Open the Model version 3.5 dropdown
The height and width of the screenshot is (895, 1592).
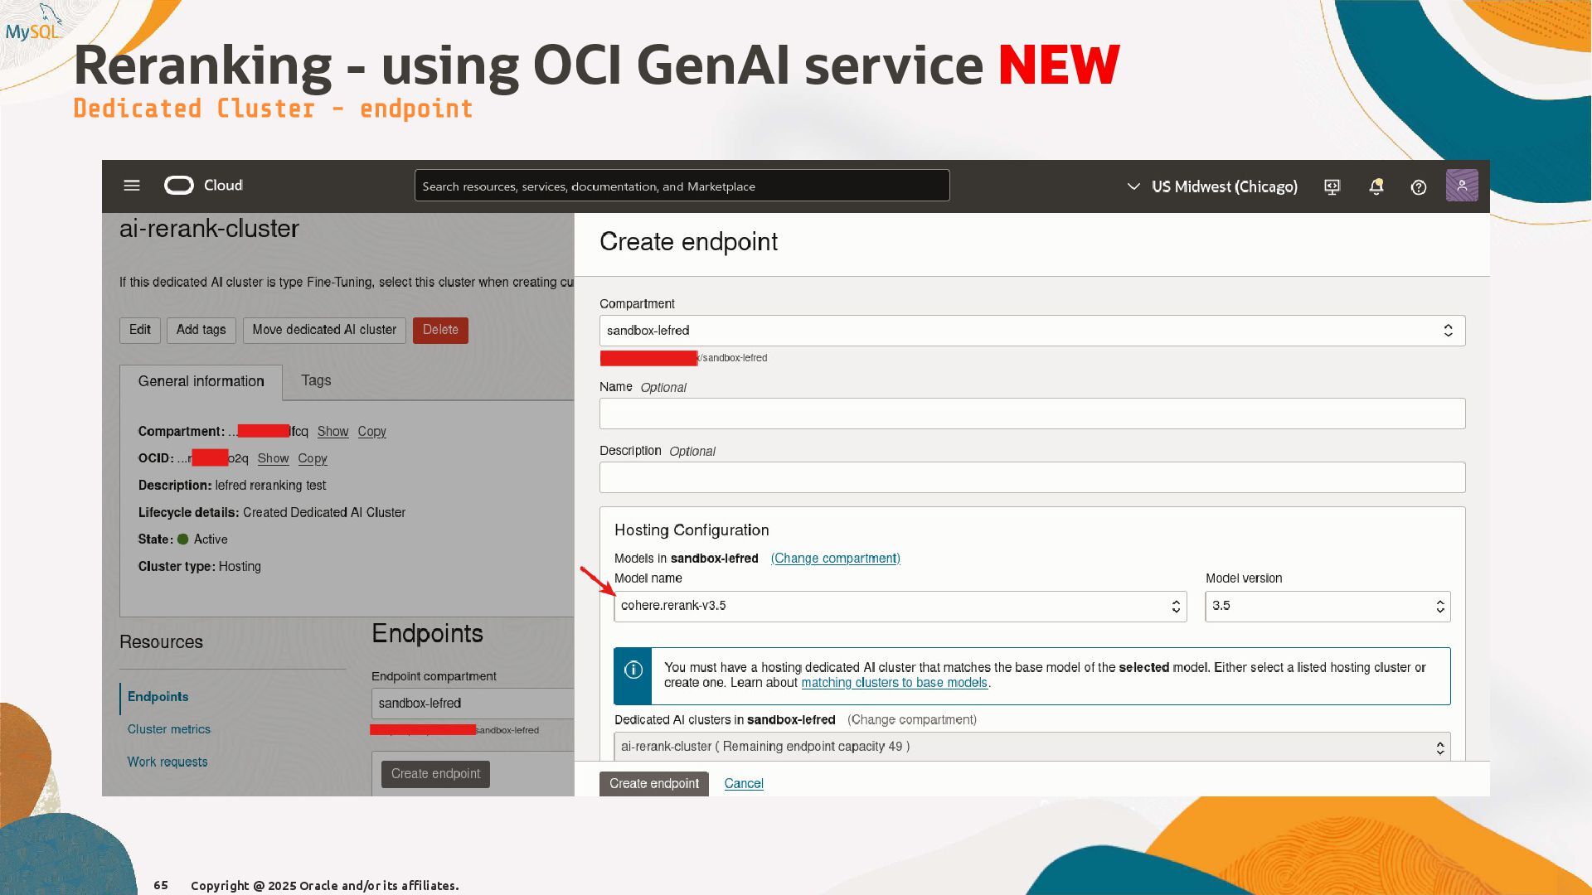[x=1327, y=607]
